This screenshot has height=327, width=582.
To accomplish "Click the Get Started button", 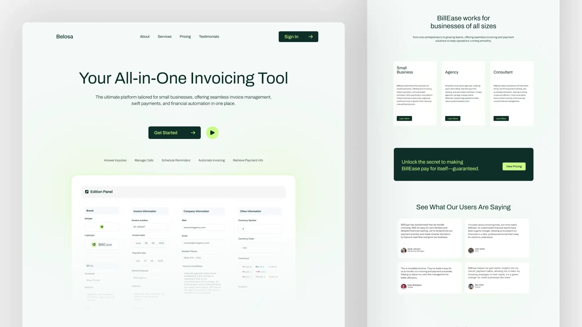I will [175, 133].
